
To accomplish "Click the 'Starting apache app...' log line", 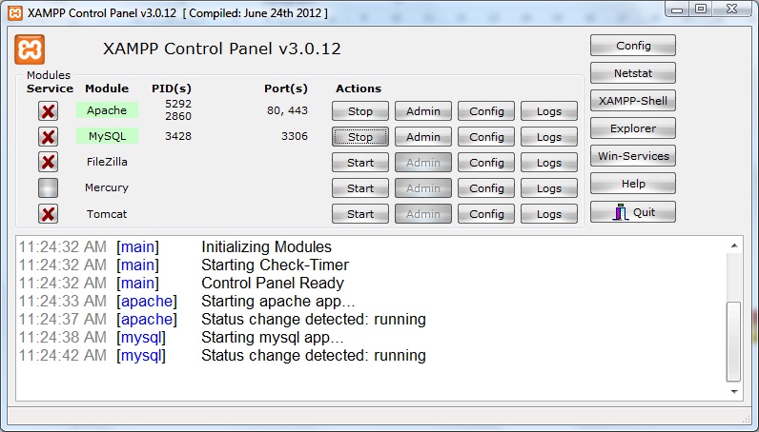I will [x=278, y=301].
